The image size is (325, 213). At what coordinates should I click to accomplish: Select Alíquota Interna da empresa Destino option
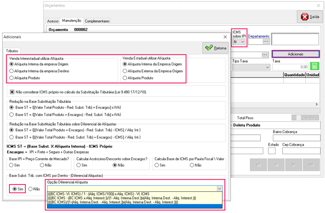point(12,71)
